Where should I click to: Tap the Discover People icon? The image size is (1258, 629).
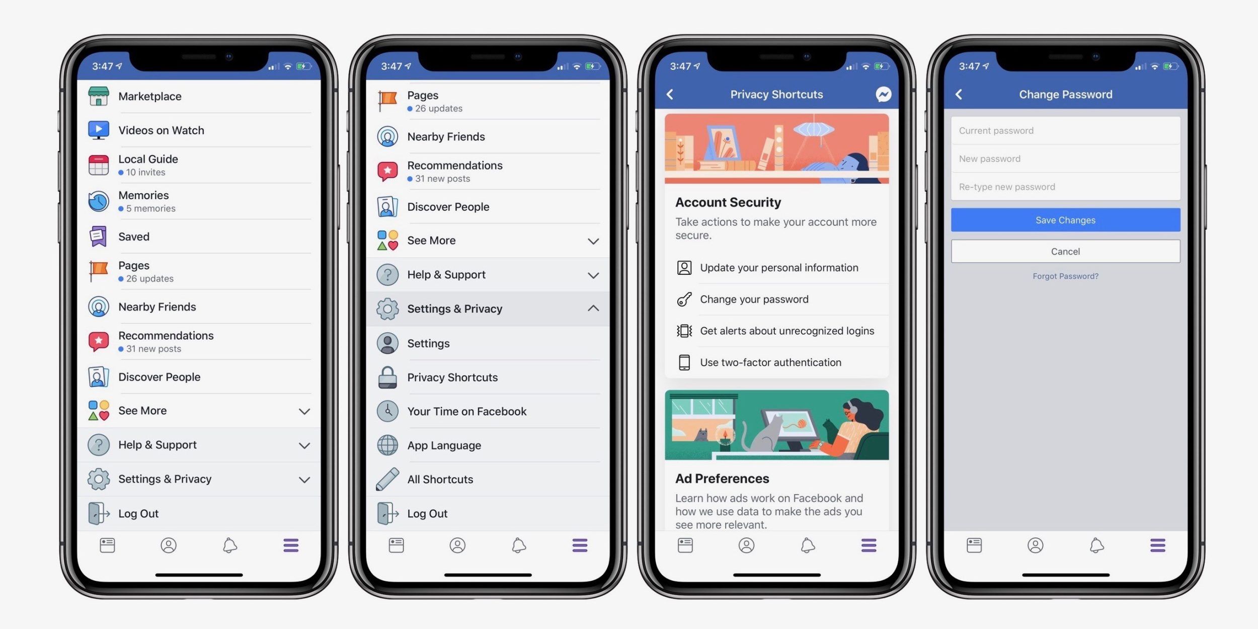click(x=97, y=376)
